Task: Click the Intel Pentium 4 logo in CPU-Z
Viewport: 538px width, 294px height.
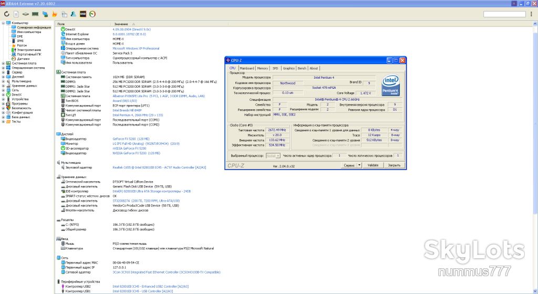Action: pyautogui.click(x=390, y=86)
